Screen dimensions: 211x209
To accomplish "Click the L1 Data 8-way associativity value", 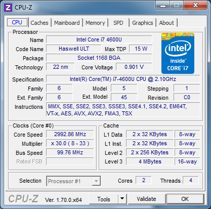I will (187, 134).
